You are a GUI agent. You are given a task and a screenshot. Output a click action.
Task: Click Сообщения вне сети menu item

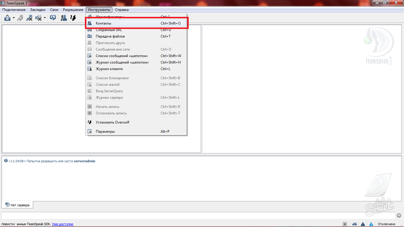tap(136, 49)
